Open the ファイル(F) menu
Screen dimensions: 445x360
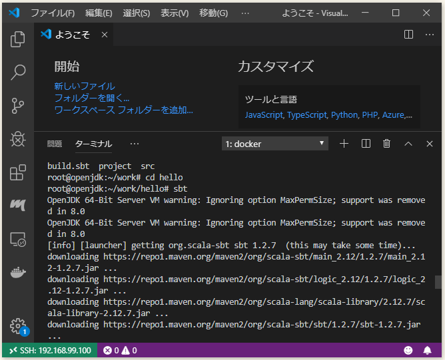(x=53, y=13)
